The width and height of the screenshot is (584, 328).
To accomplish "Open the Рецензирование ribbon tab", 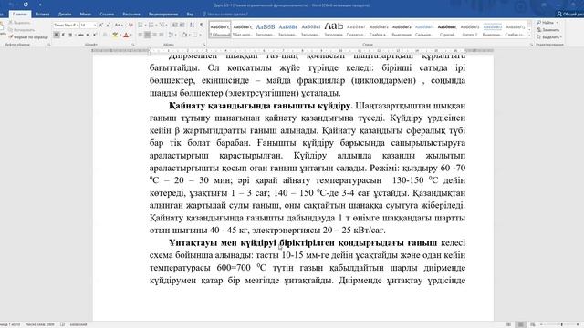I will pyautogui.click(x=163, y=15).
